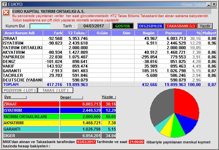Click the help question mark icon
This screenshot has height=150, width=219.
click(5, 4)
